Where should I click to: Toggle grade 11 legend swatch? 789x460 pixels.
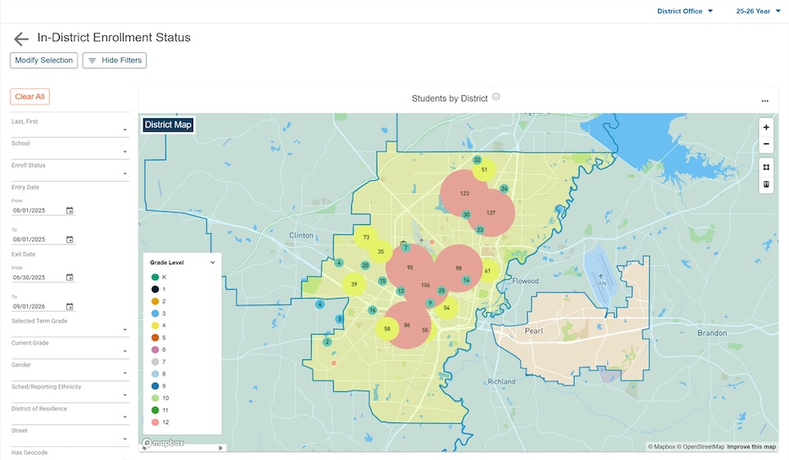pos(155,410)
